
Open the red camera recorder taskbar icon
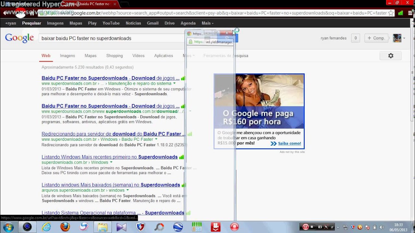coord(216,227)
